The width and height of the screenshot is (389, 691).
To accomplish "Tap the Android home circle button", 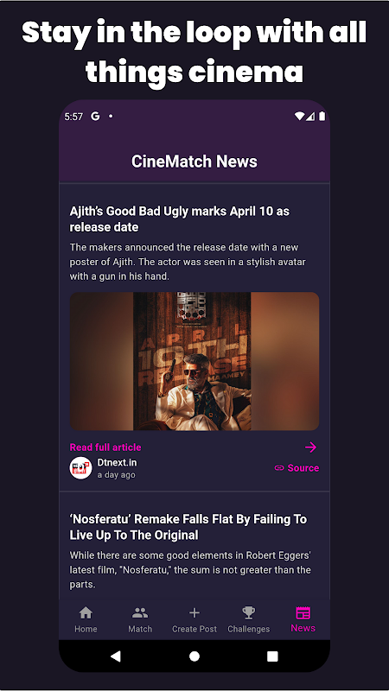I will 194,656.
